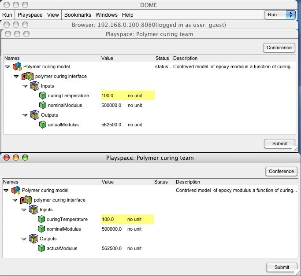Click Outputs filter icon in lower playspace

(33, 239)
